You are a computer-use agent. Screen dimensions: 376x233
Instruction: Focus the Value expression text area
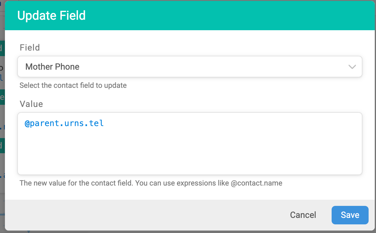click(x=190, y=144)
